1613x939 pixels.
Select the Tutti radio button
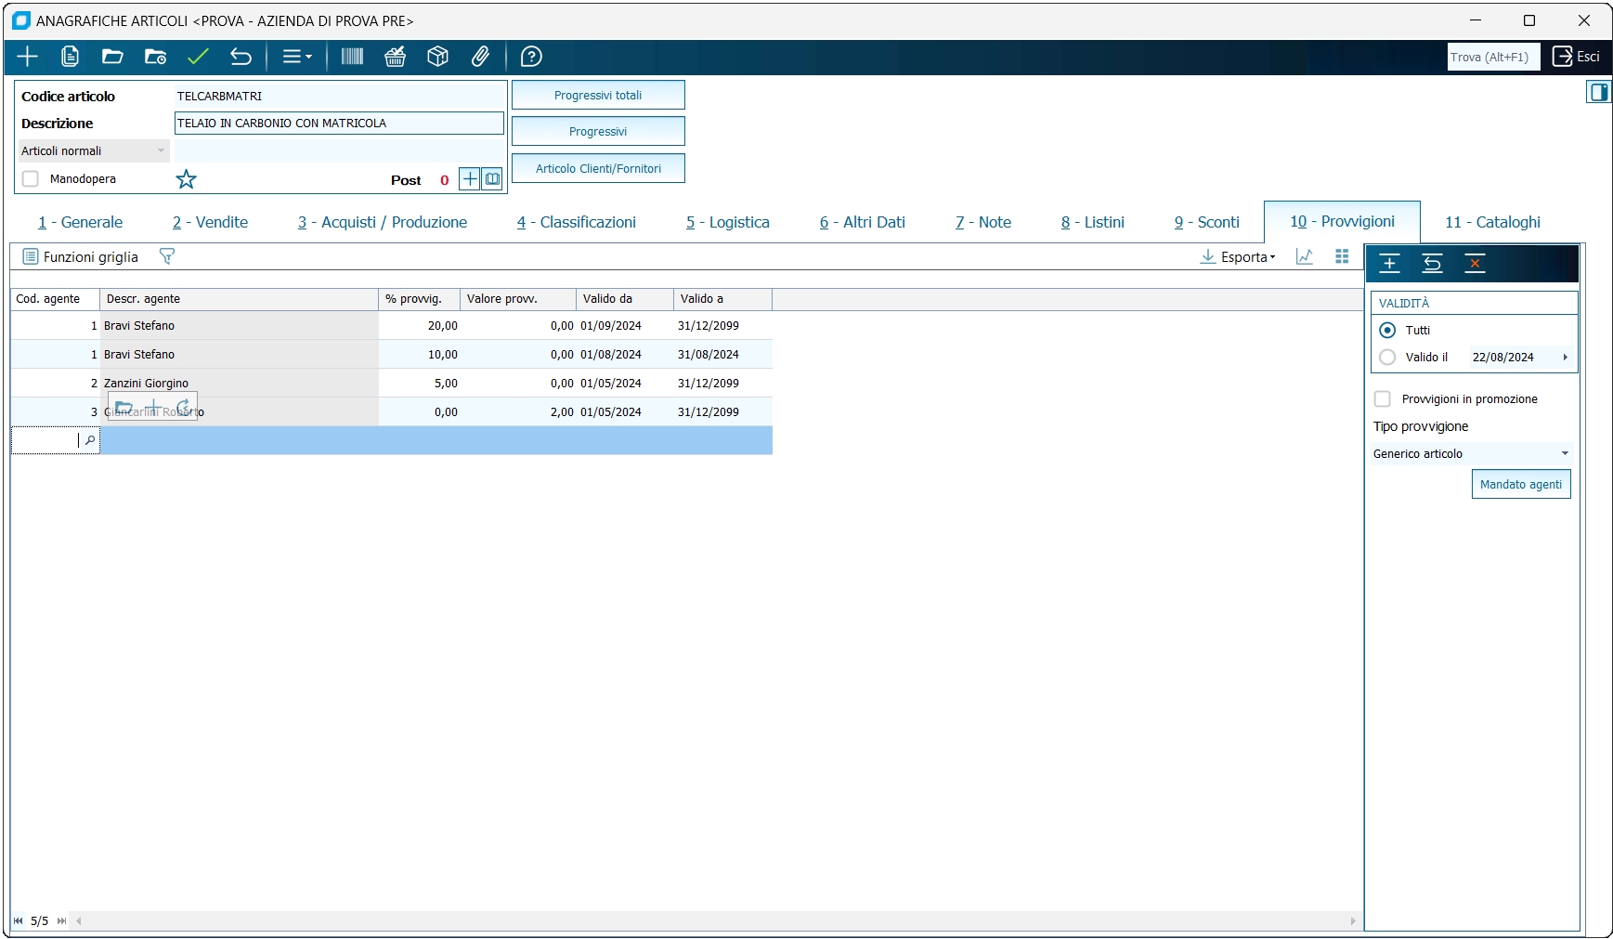[x=1387, y=330]
